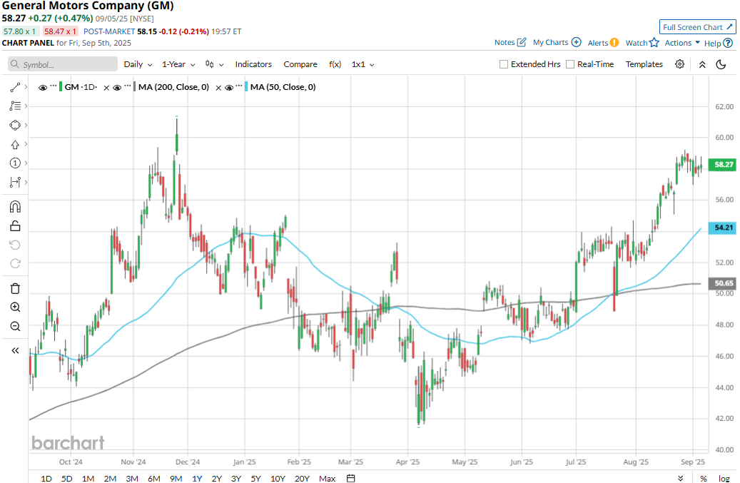Remove the MA 50 indicator

point(218,88)
